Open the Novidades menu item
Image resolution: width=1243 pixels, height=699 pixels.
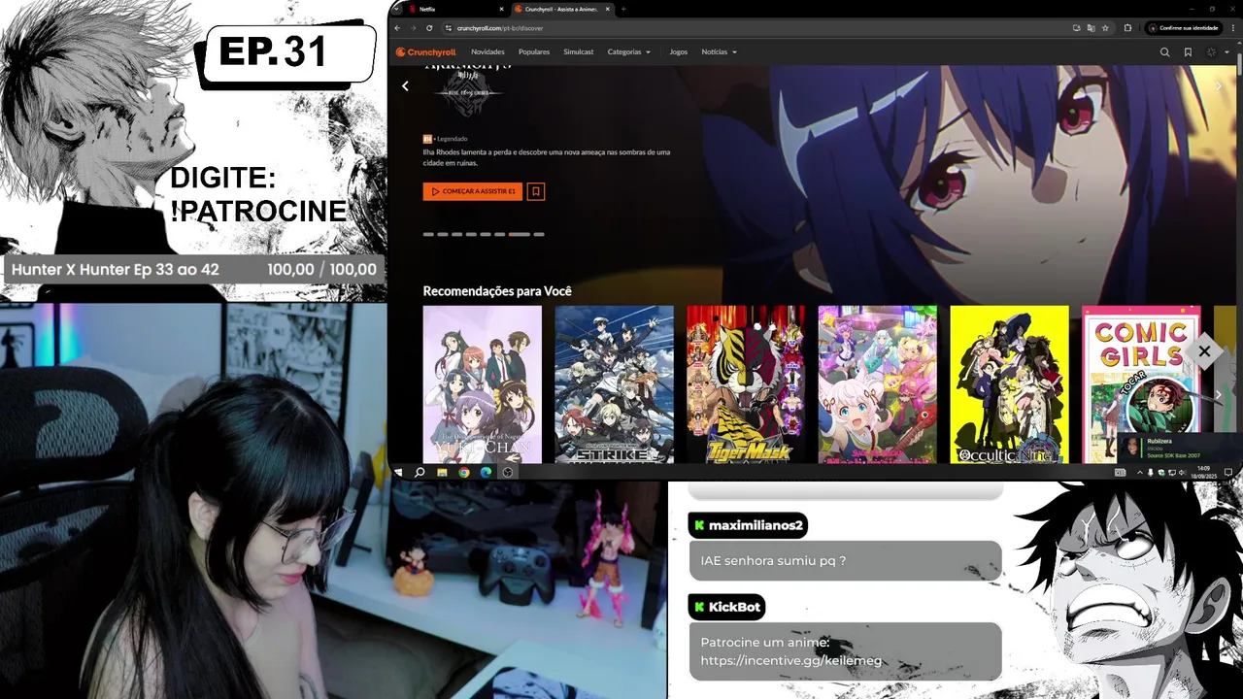pos(487,51)
